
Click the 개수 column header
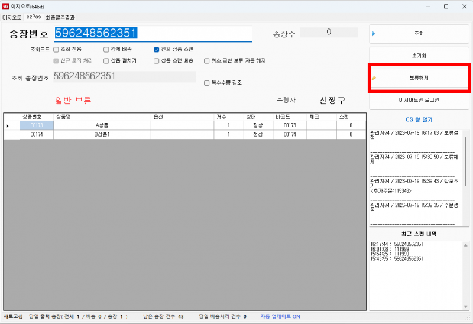point(229,116)
